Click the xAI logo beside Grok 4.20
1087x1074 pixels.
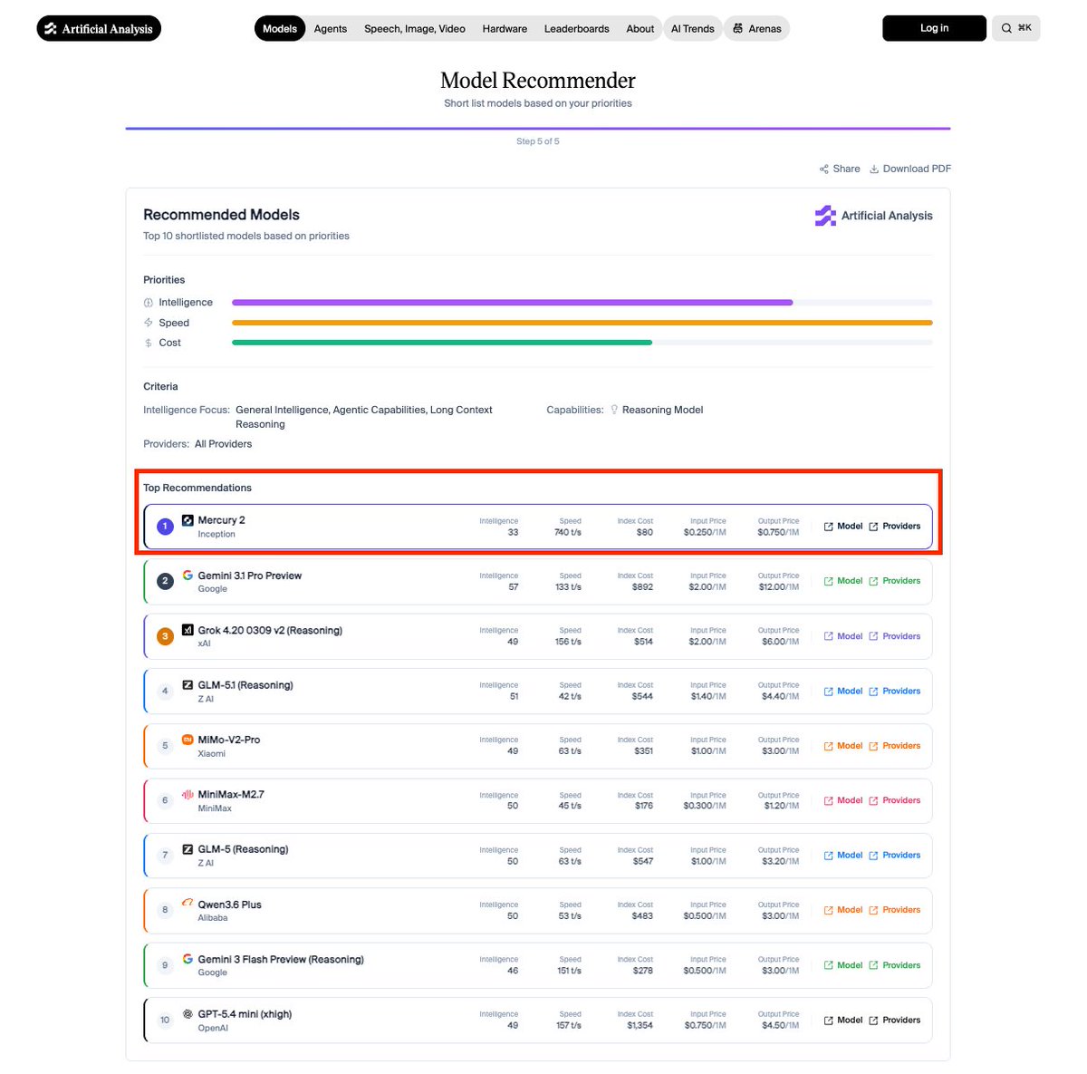188,630
